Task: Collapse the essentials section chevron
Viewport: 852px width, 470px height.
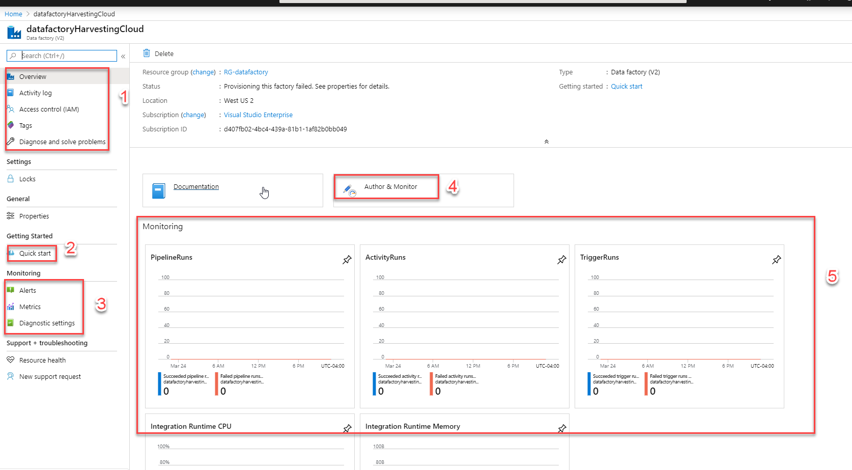Action: (x=546, y=142)
